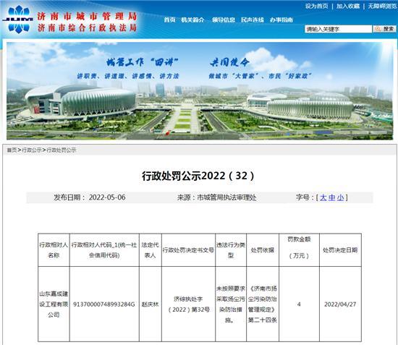Click the page title 行政处罚公示2022（32）
Screen dimensions: 398x345
198,176
